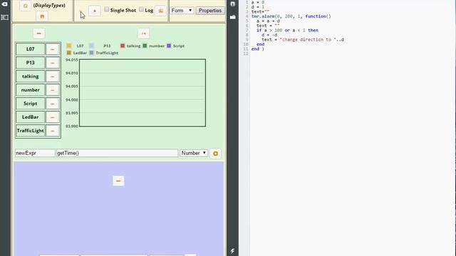Click the icon left of DisplayTypes label
This screenshot has width=456, height=256.
[x=26, y=6]
